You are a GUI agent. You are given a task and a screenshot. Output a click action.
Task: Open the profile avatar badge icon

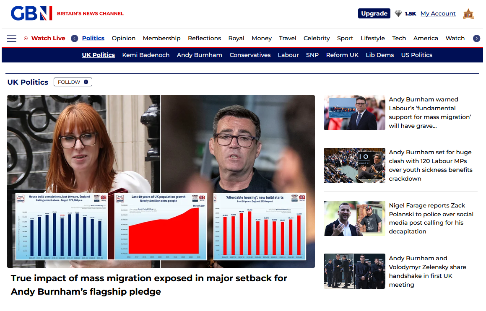[x=468, y=14]
